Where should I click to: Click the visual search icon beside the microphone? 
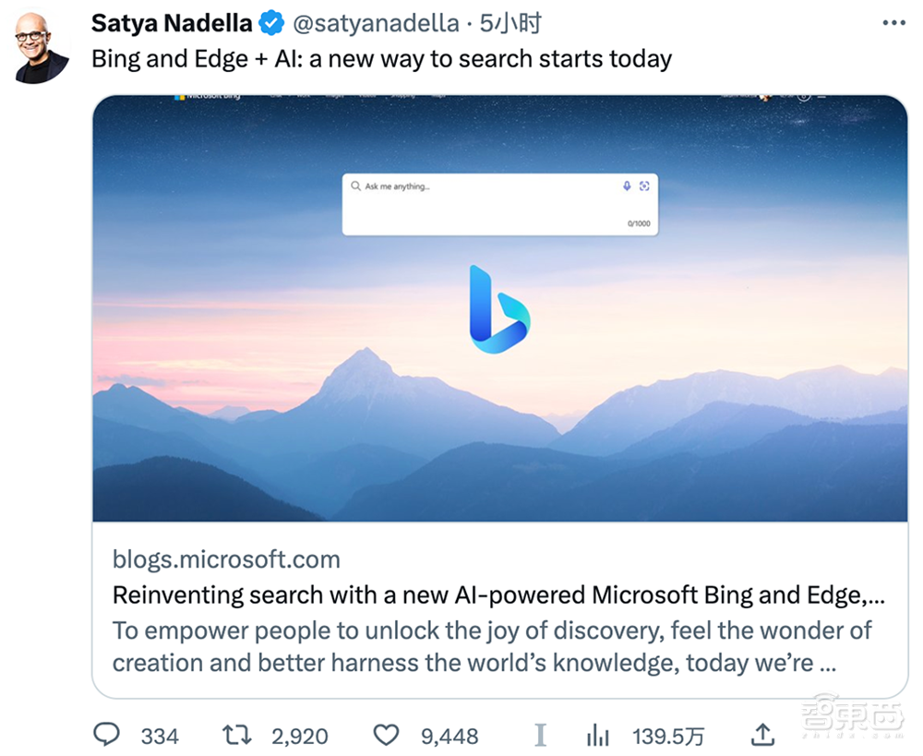pos(644,186)
